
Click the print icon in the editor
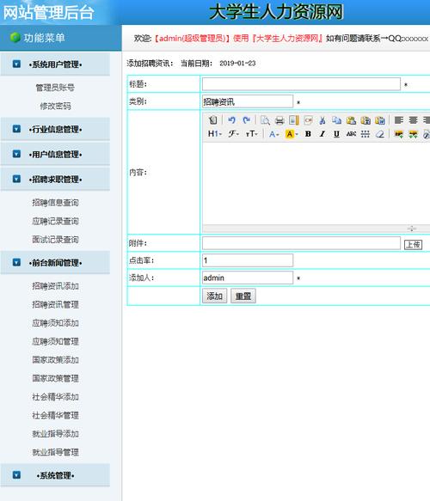pos(279,120)
